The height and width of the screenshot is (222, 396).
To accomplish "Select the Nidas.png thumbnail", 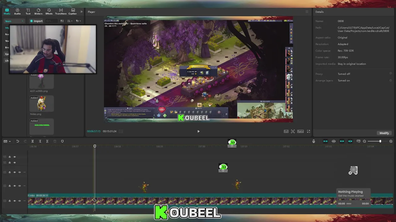I will pyautogui.click(x=41, y=104).
